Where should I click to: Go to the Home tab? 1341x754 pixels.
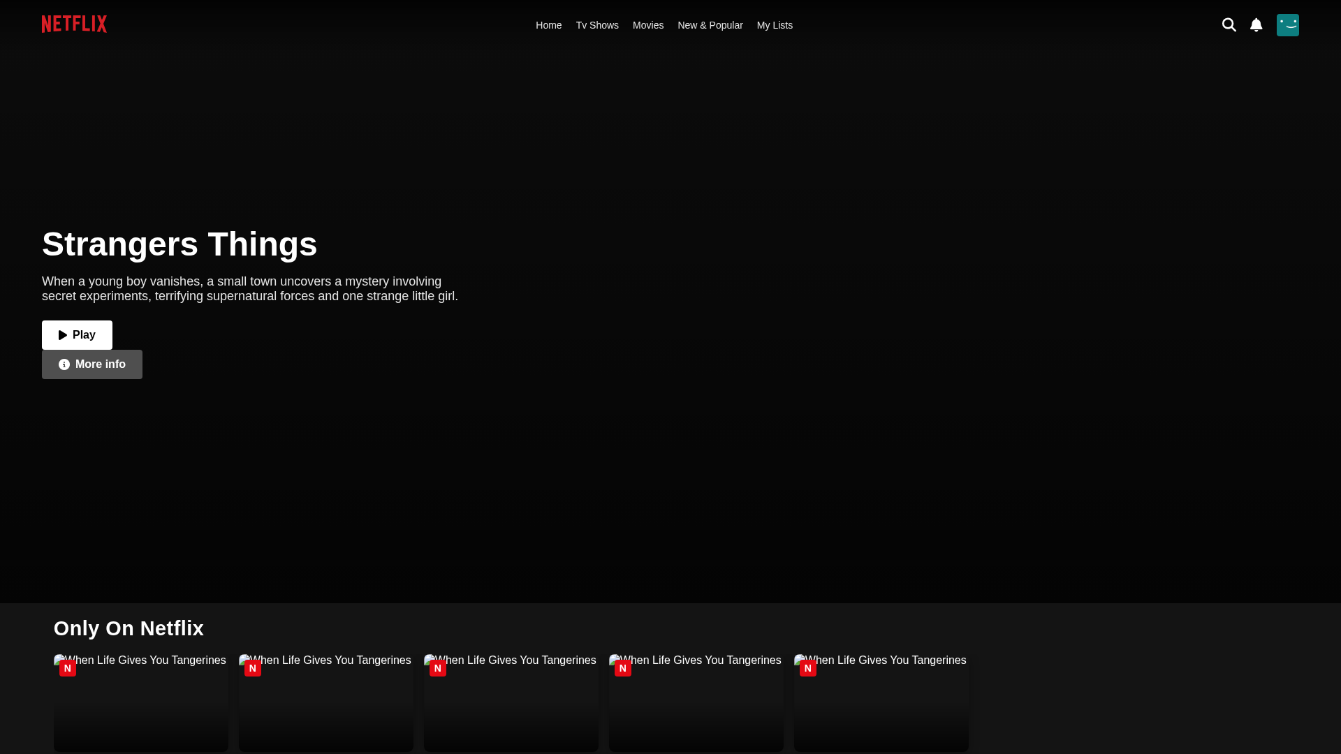pyautogui.click(x=548, y=25)
